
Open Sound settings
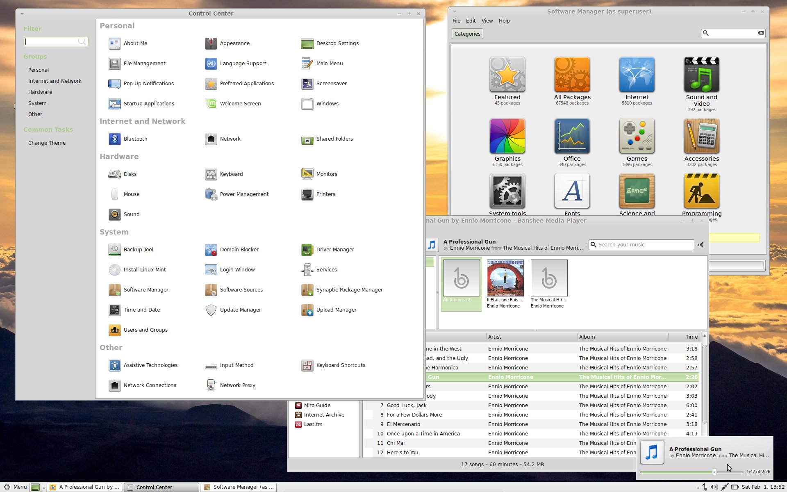(x=124, y=214)
